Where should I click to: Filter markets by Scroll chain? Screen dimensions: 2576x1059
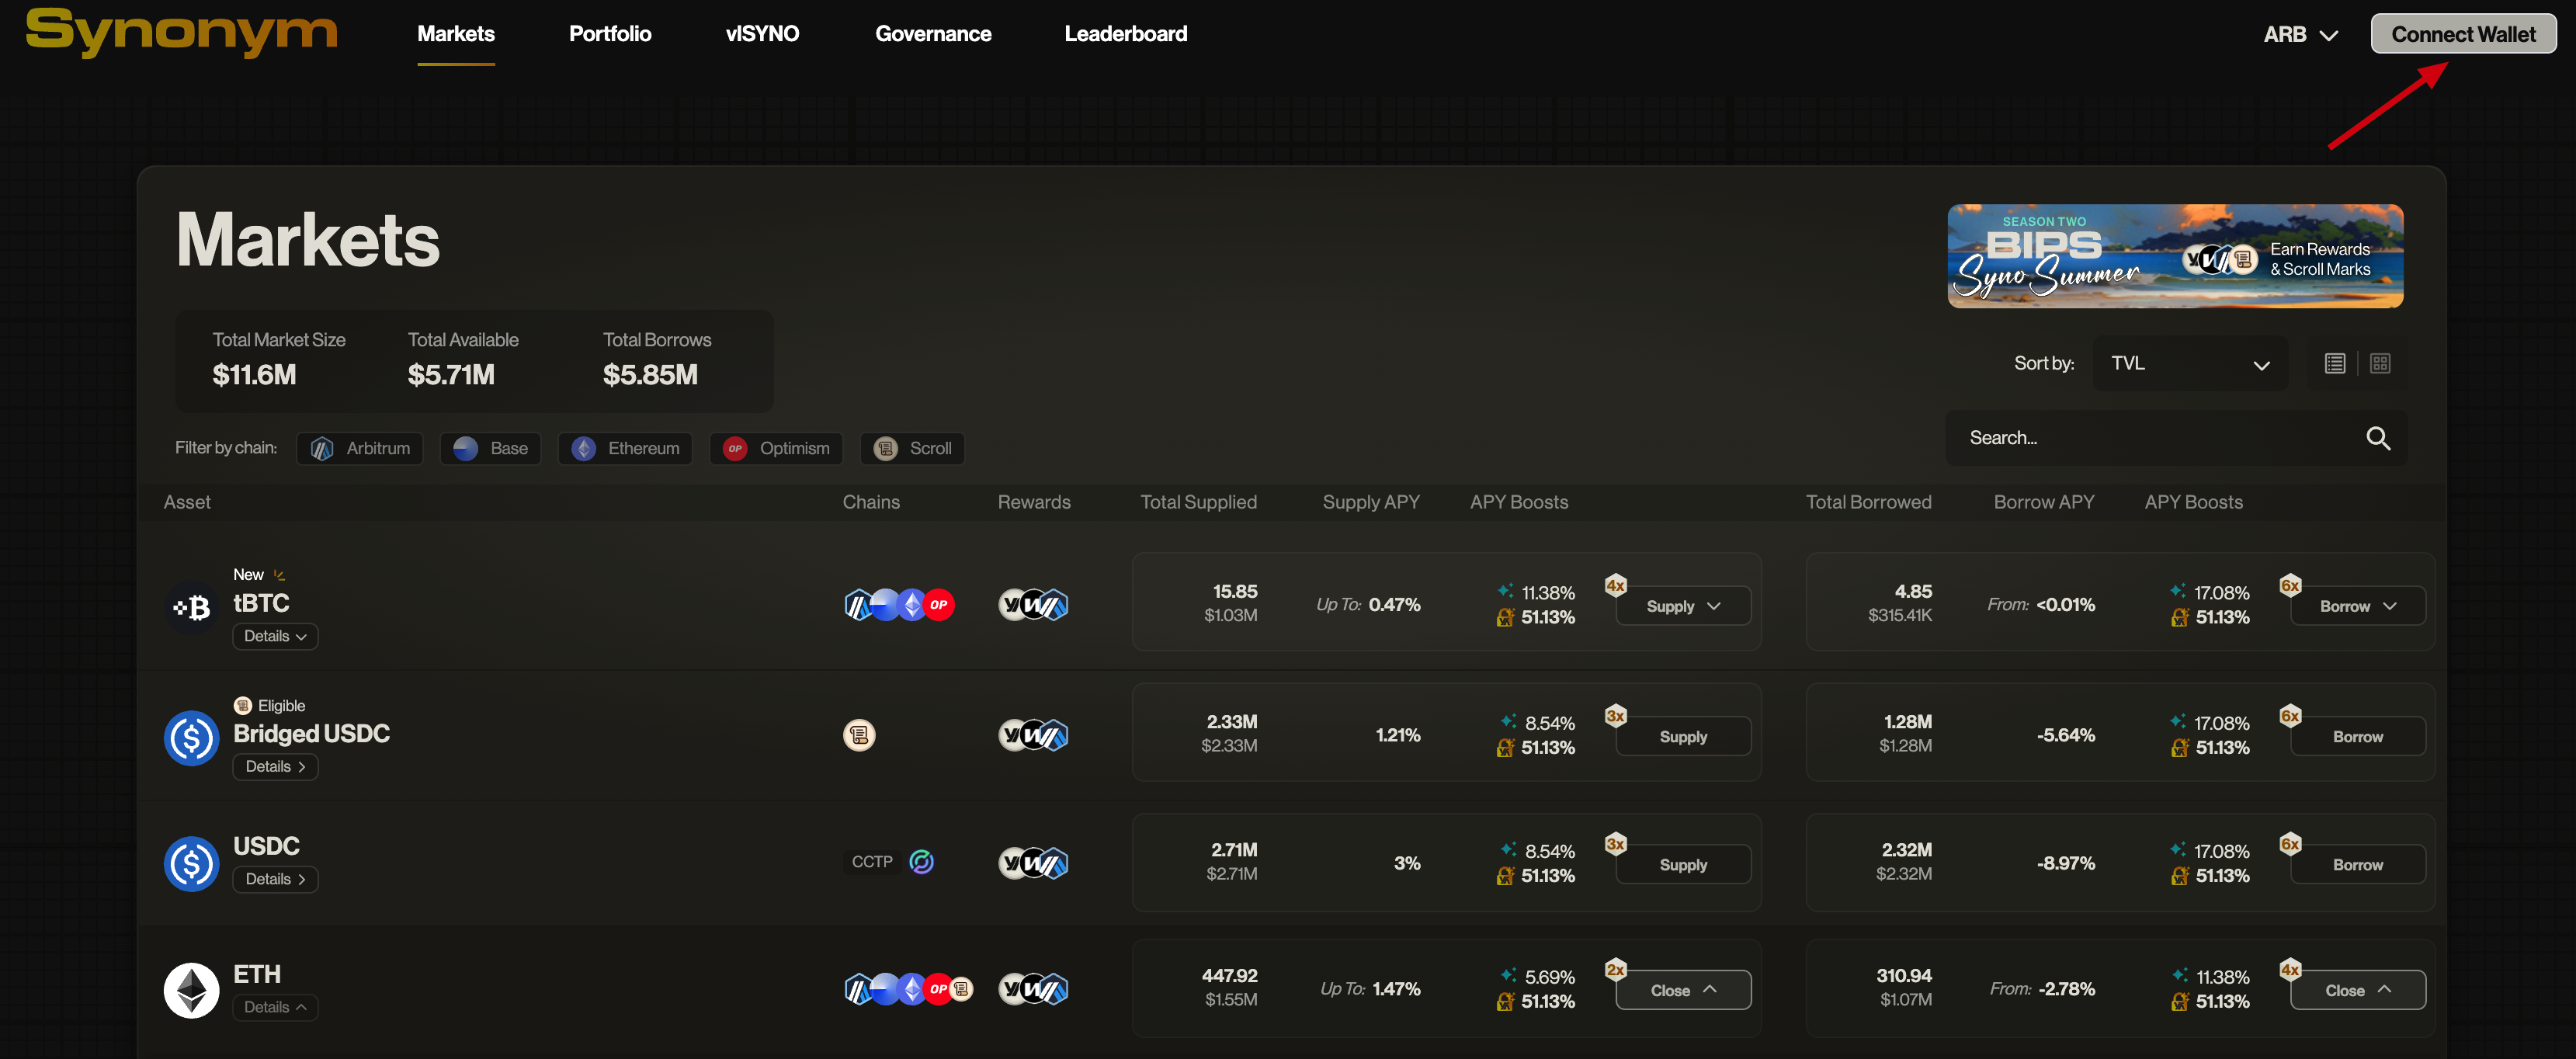pyautogui.click(x=912, y=449)
